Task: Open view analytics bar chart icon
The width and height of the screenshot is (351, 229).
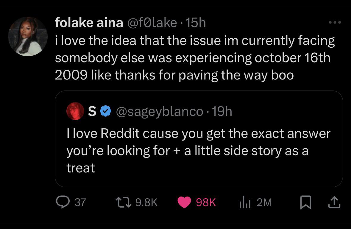Action: 245,203
